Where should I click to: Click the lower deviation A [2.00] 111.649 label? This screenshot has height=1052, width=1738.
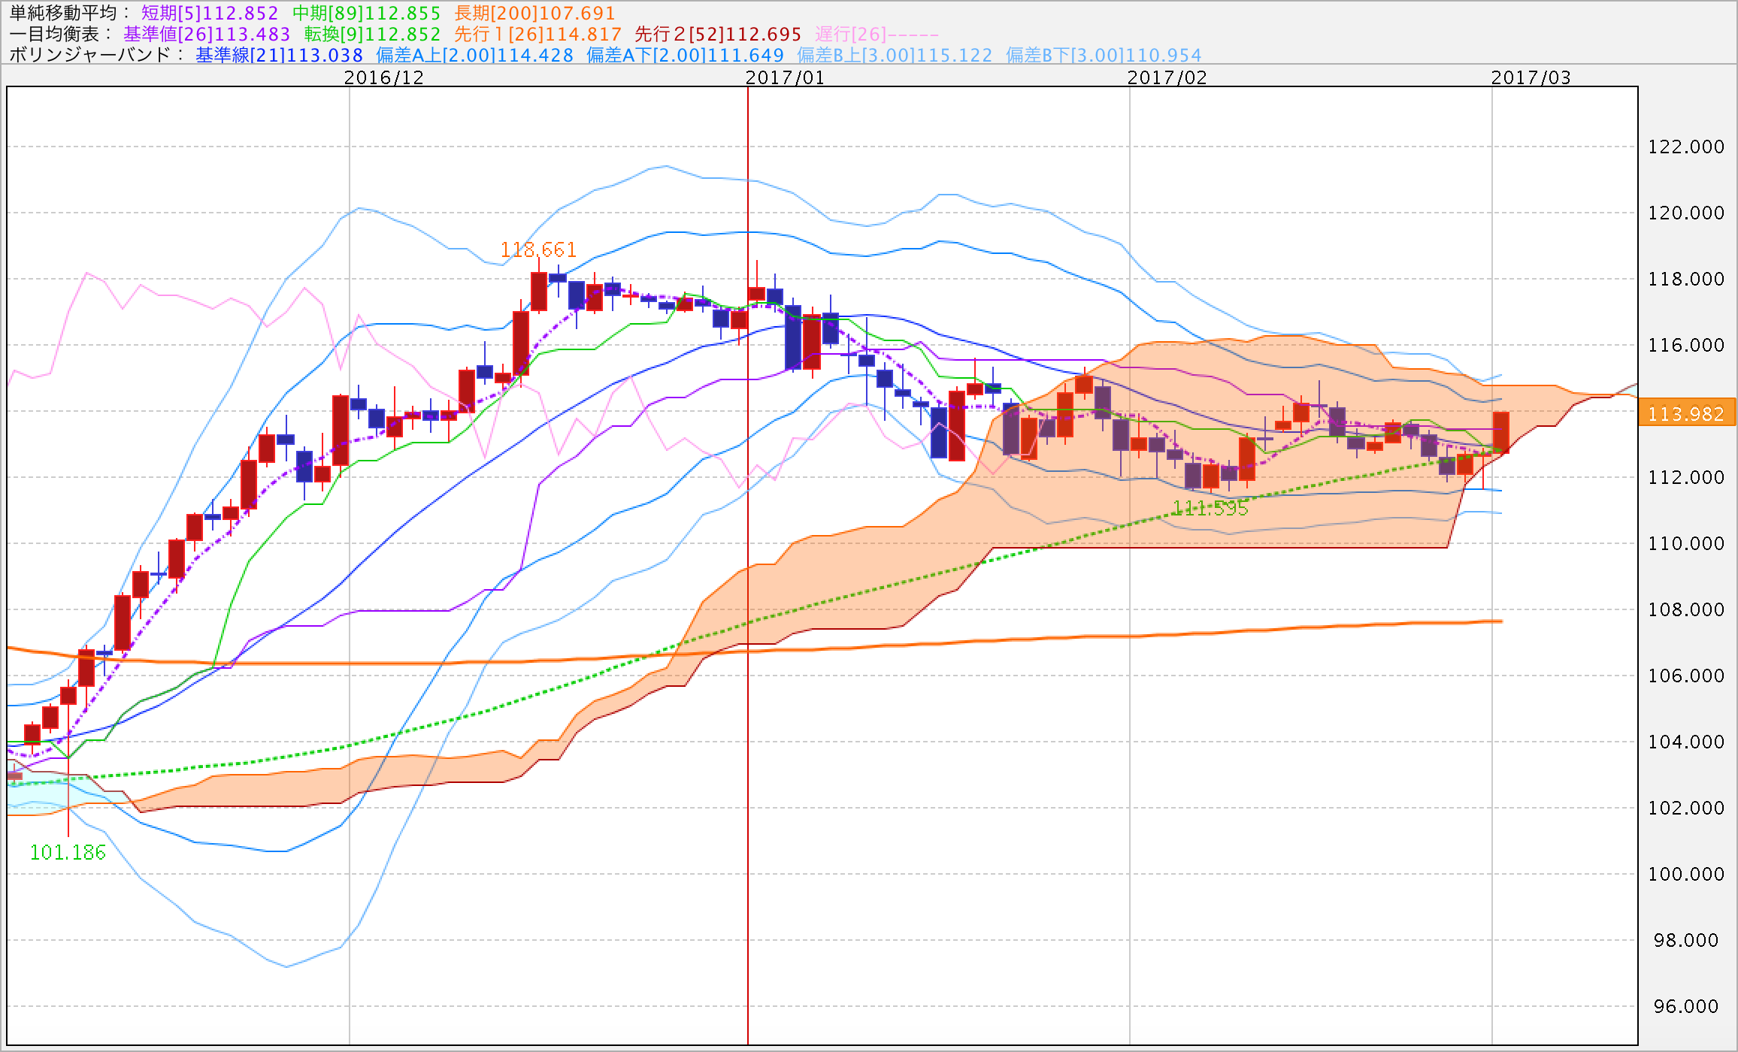point(685,56)
